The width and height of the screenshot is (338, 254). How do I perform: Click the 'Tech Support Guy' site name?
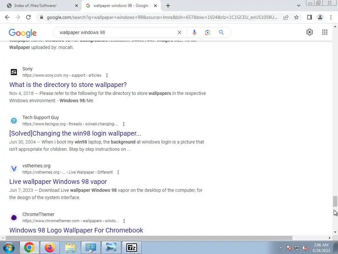pyautogui.click(x=41, y=117)
